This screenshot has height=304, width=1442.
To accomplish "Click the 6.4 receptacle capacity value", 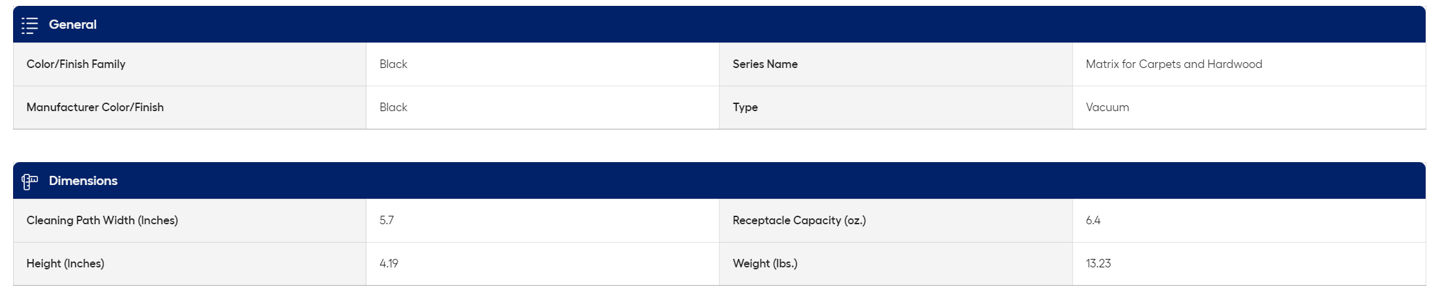I will [1093, 220].
